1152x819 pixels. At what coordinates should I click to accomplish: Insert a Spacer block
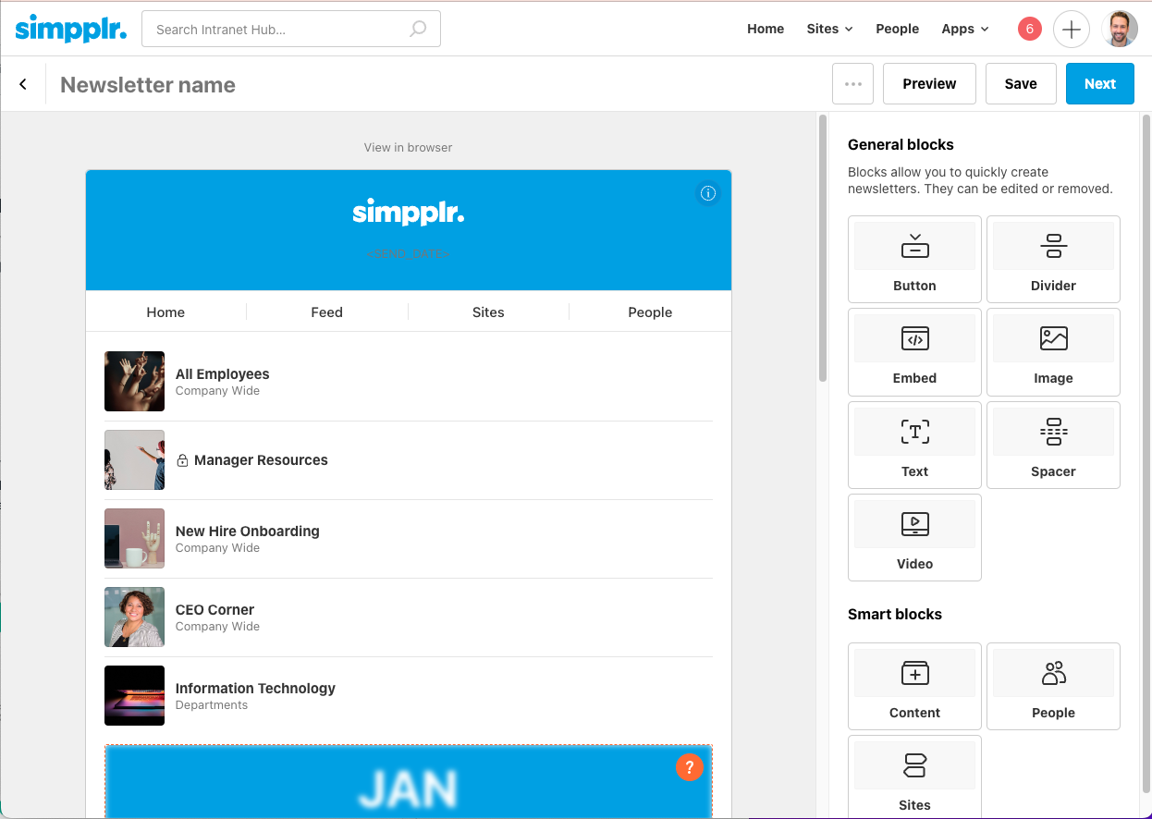[1053, 446]
